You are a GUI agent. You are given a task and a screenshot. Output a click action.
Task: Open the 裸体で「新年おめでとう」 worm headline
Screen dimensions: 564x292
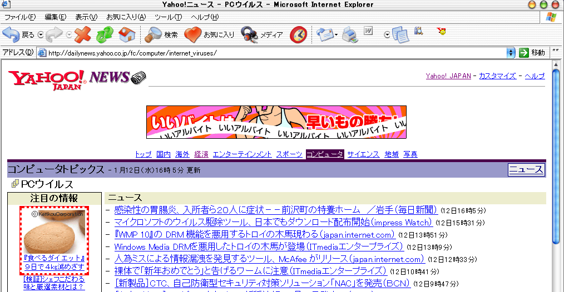click(250, 271)
